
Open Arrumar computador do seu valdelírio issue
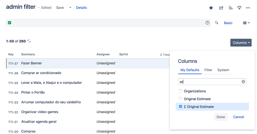51,102
